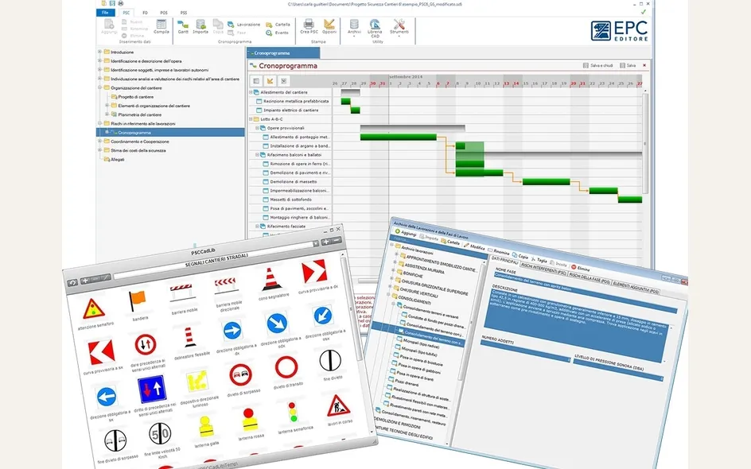Switch to the FO ribbon tab
Screen dimensions: 751x469
pos(145,13)
